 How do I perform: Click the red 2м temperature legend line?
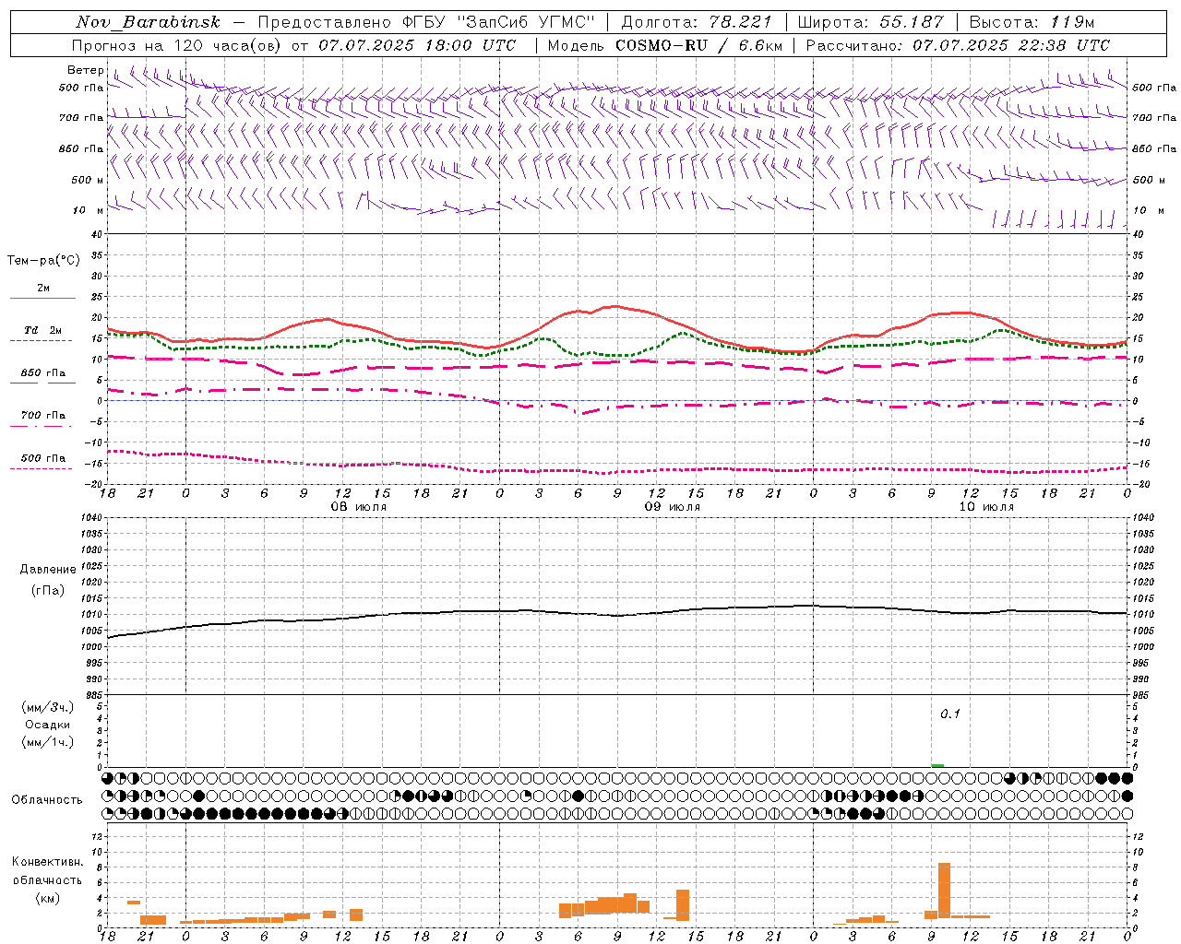coord(42,298)
